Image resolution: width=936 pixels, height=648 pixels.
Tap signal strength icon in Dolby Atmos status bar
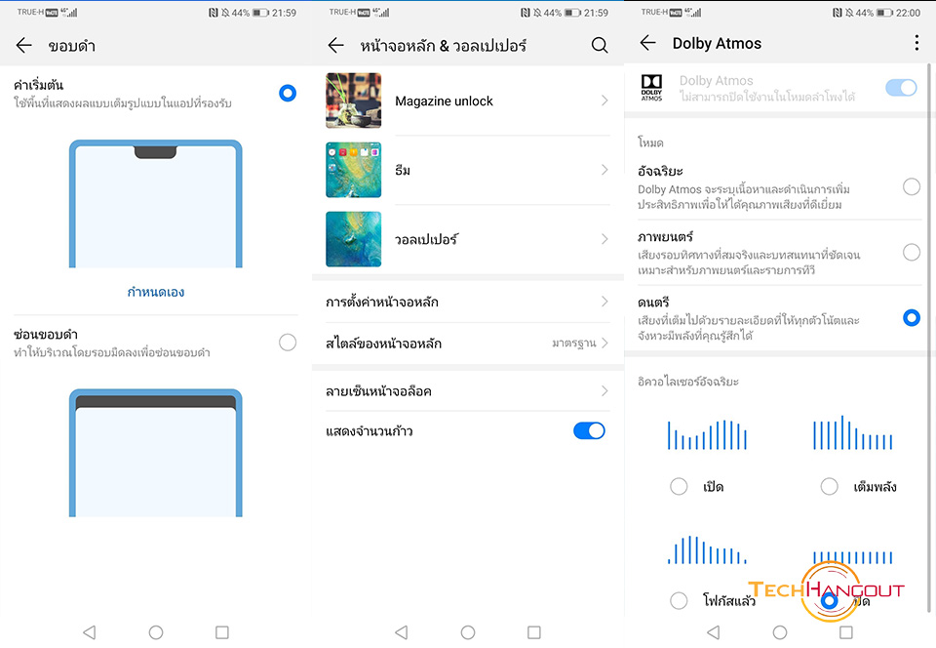(x=694, y=12)
